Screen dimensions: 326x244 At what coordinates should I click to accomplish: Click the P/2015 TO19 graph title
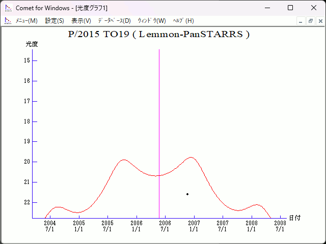click(x=158, y=35)
